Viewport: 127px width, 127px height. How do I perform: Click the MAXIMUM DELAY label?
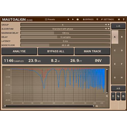point(10,33)
